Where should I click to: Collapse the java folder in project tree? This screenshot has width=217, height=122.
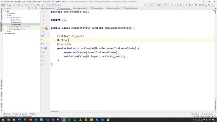(x=5, y=15)
